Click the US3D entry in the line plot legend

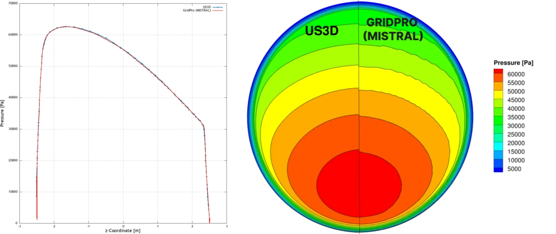pyautogui.click(x=207, y=7)
